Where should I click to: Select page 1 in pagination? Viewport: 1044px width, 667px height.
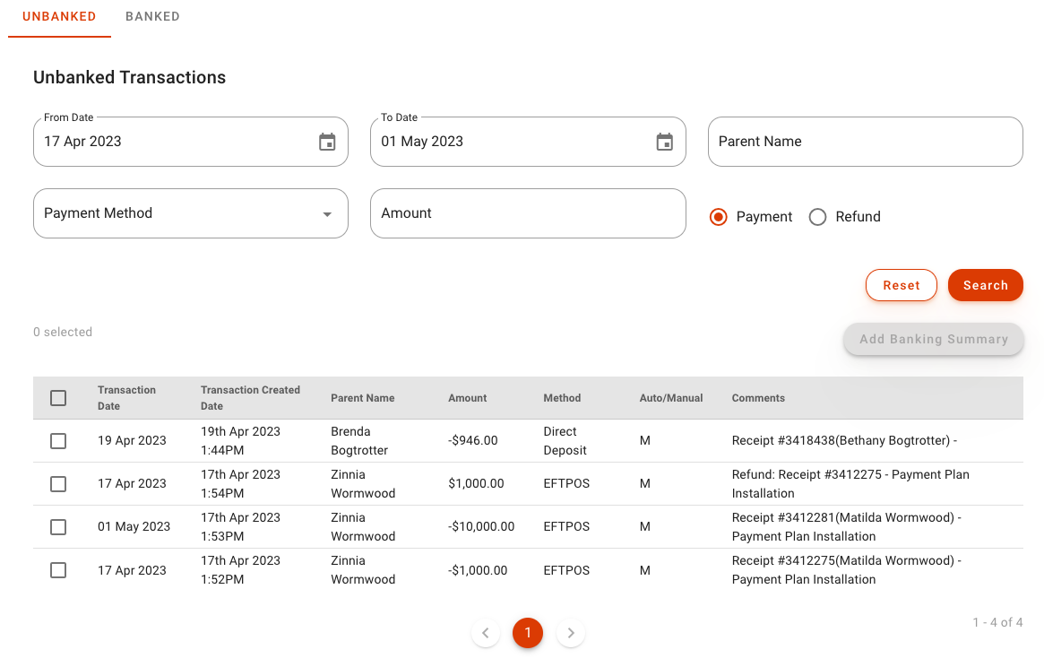click(x=528, y=633)
